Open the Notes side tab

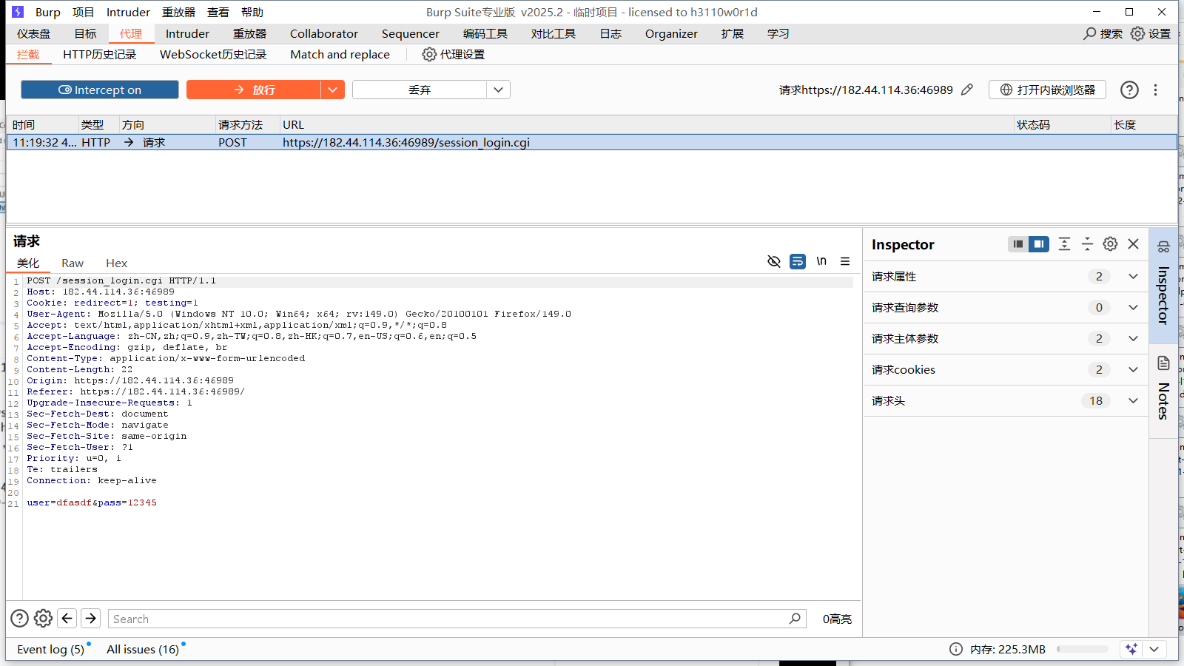(x=1163, y=390)
